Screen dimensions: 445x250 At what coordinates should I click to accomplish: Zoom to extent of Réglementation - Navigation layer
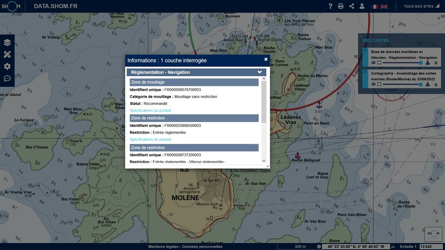point(379,62)
